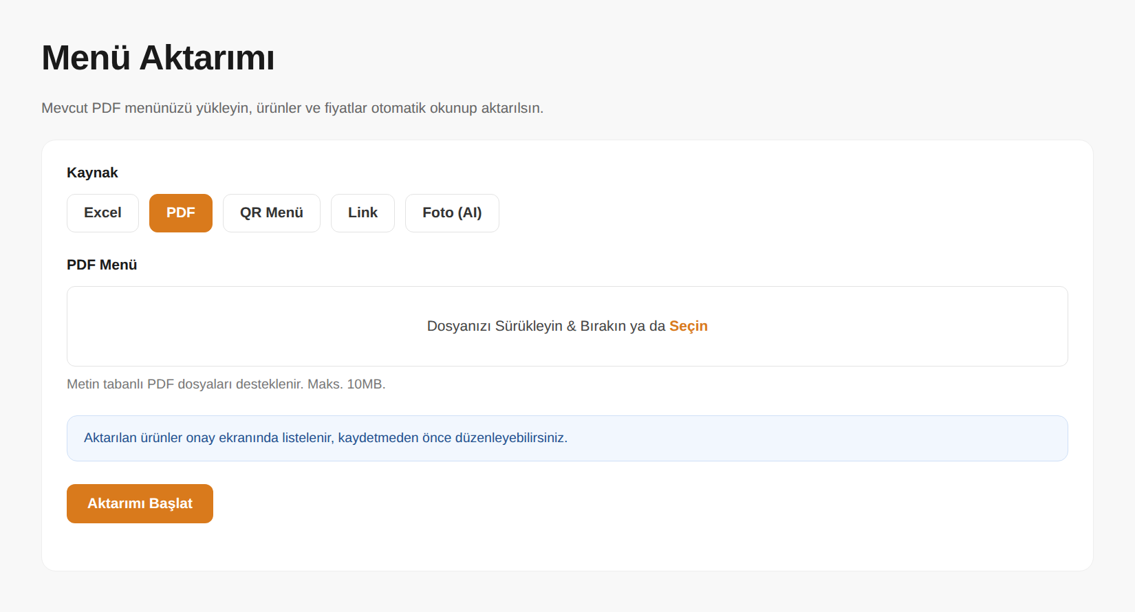Click the 'PDF Menü' field label

102,265
